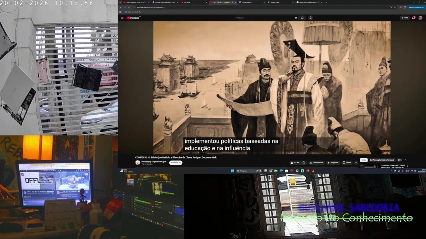Screen dimensions: 426x239
Task: Click the taskbar Pesquisar search box
Action: 249,171
